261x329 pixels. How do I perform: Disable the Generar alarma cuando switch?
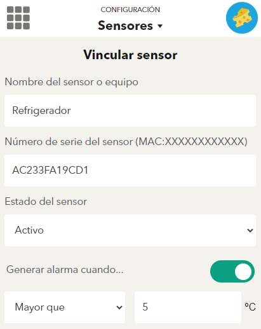[x=232, y=272]
